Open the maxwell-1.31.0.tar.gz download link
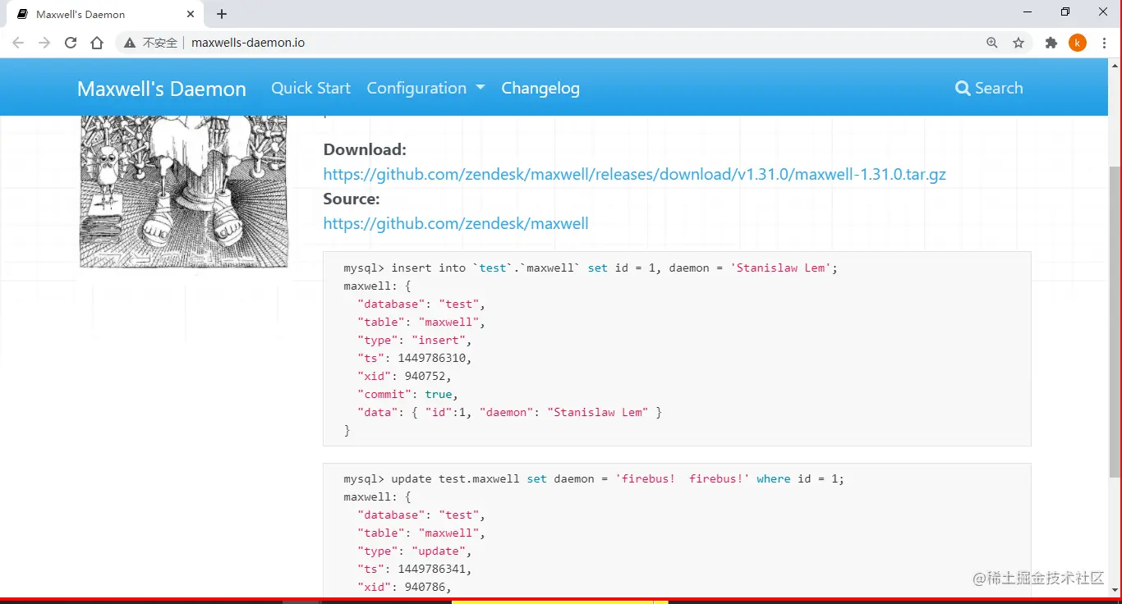The width and height of the screenshot is (1122, 604). (634, 174)
